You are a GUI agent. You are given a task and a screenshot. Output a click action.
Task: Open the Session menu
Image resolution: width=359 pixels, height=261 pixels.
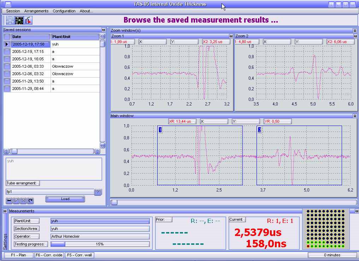pyautogui.click(x=13, y=11)
